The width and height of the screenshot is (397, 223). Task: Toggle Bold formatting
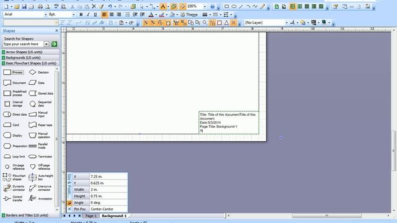pyautogui.click(x=81, y=15)
